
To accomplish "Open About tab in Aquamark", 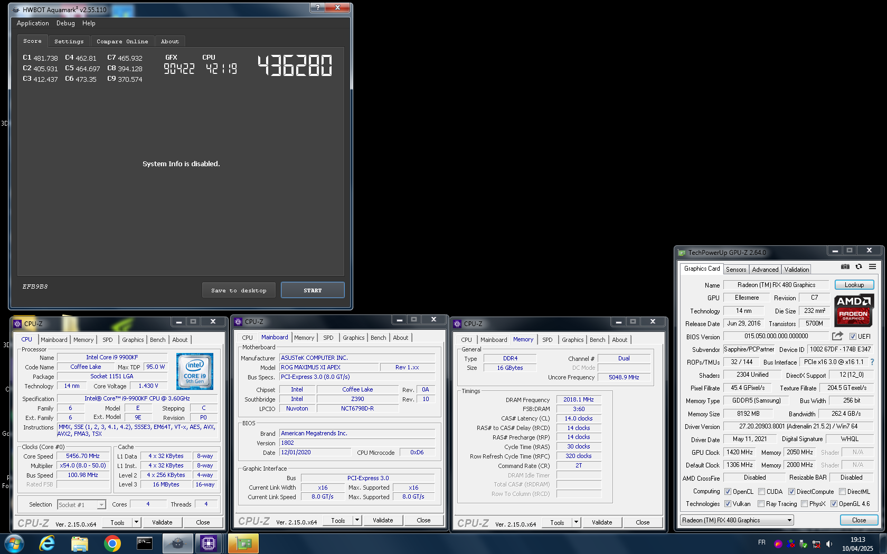I will [169, 41].
